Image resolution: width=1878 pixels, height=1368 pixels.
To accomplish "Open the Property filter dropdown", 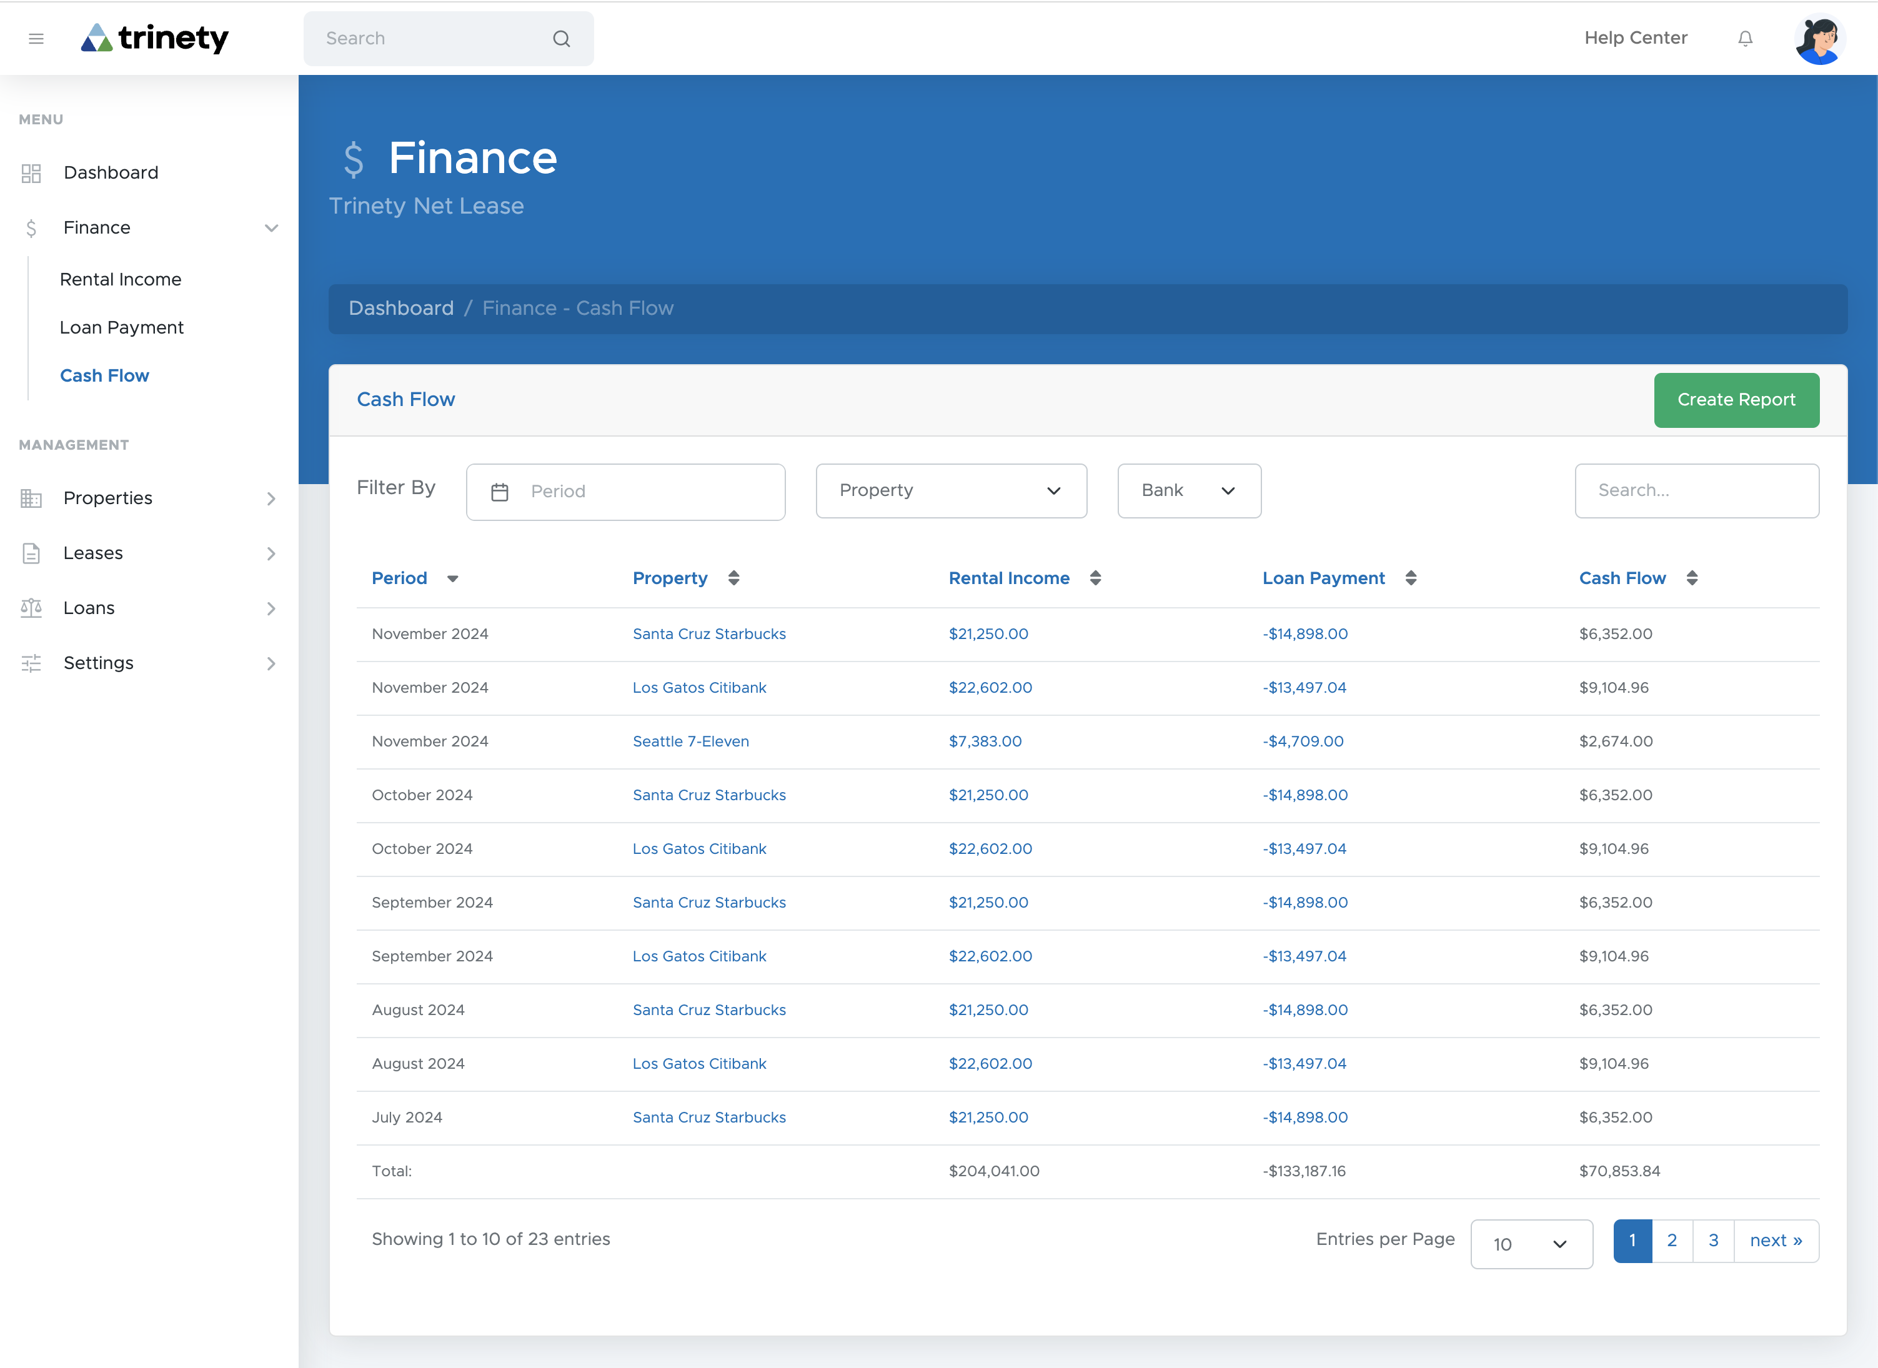I will click(x=951, y=490).
